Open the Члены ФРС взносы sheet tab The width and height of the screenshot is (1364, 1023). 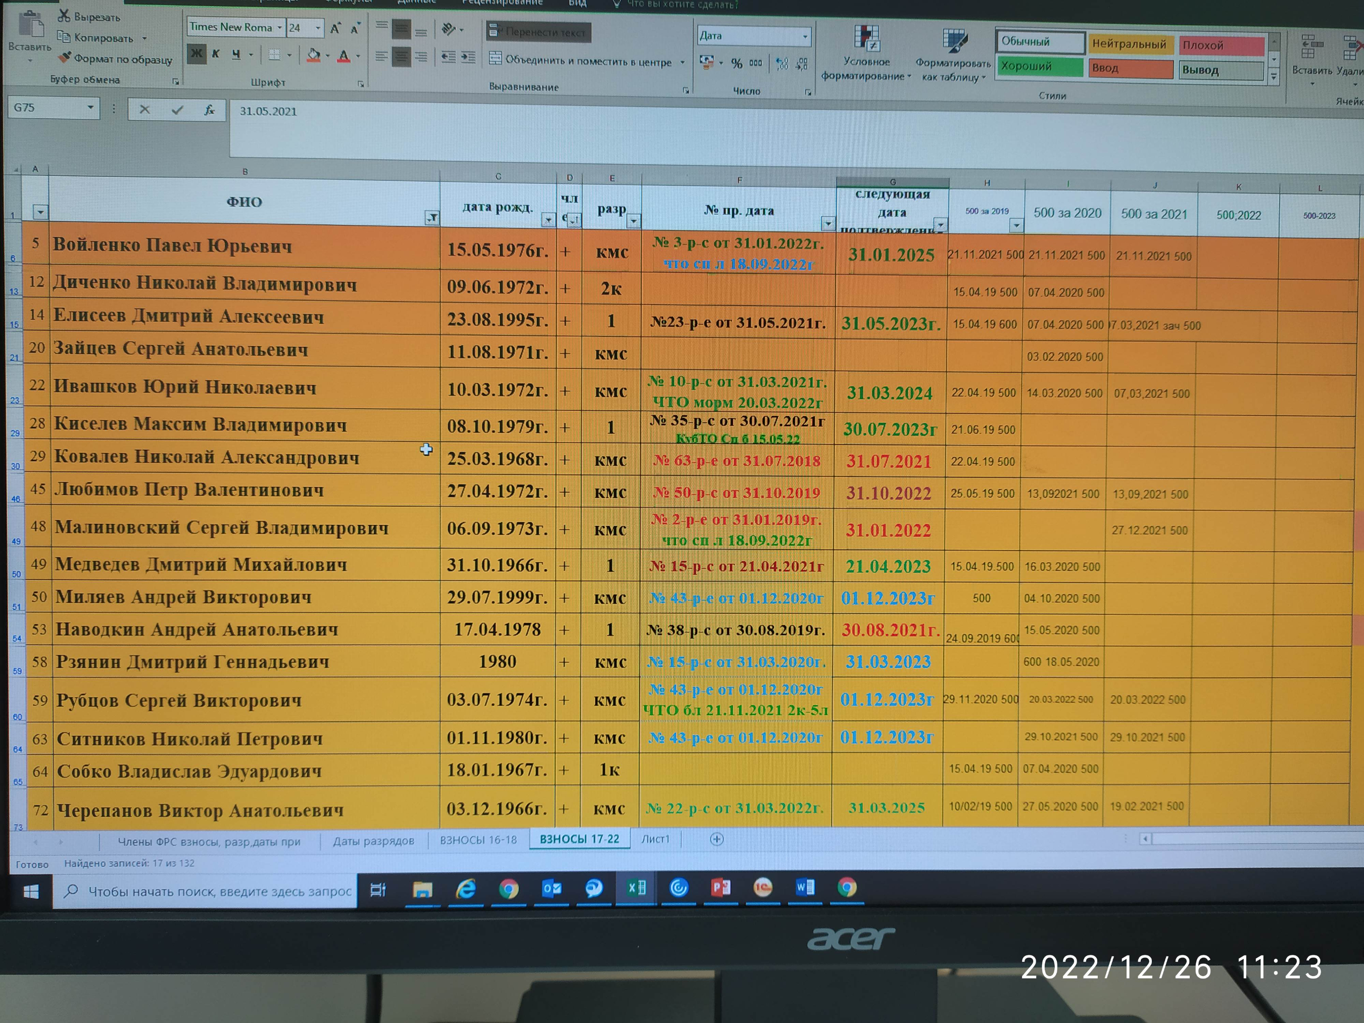pyautogui.click(x=209, y=842)
